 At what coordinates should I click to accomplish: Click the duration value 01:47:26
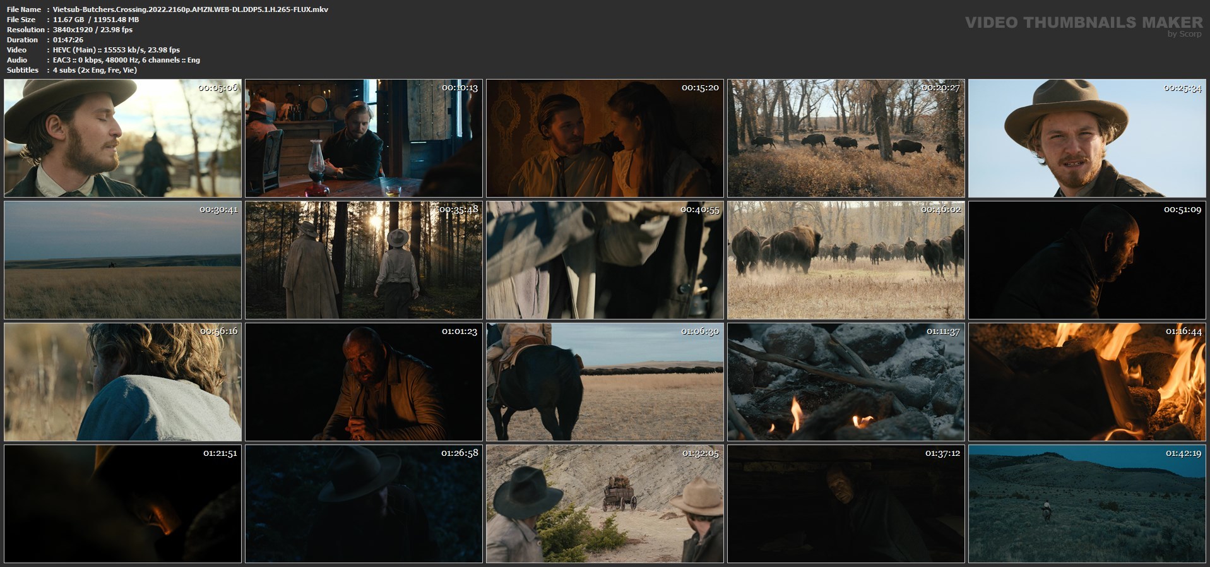pos(68,40)
